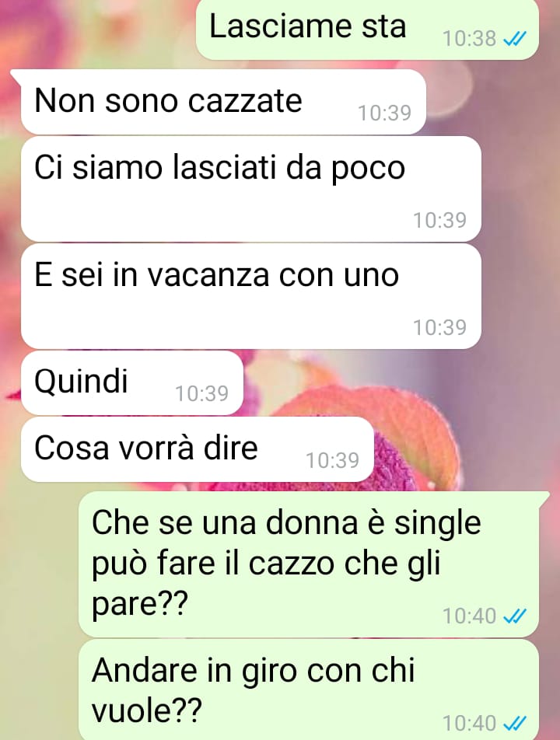Tap the 10:39 timestamp on 'Non sono cazzate'
The width and height of the screenshot is (560, 740).
(385, 113)
